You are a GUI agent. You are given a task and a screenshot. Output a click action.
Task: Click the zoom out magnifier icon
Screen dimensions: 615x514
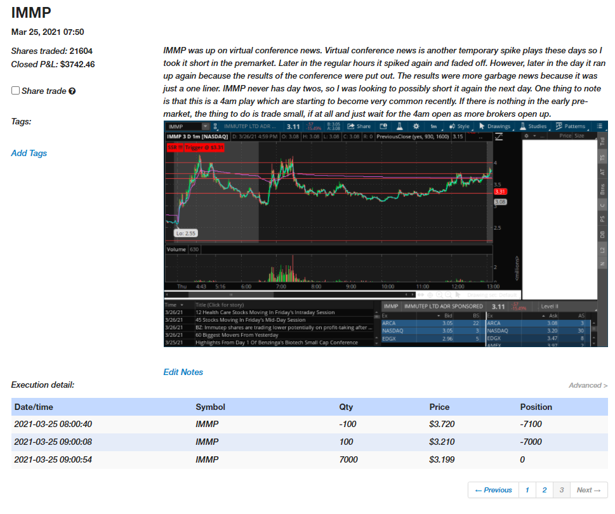click(448, 295)
